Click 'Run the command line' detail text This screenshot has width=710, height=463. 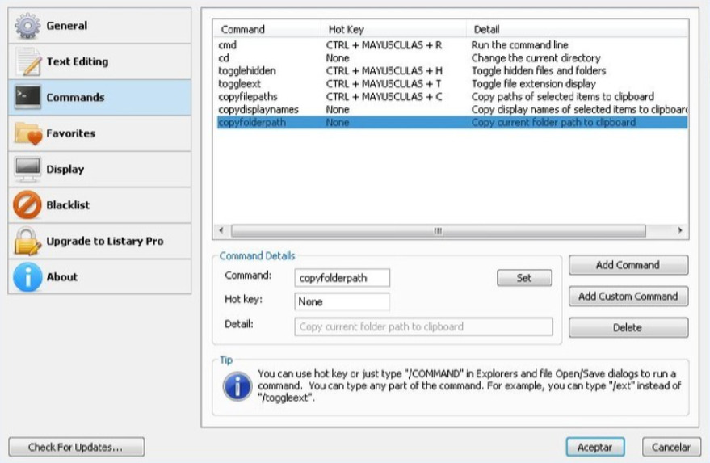click(x=520, y=45)
